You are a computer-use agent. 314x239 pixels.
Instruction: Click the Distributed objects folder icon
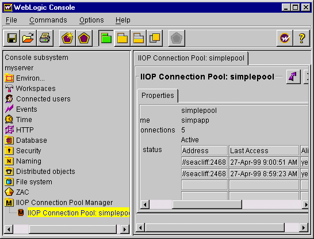tap(9, 172)
